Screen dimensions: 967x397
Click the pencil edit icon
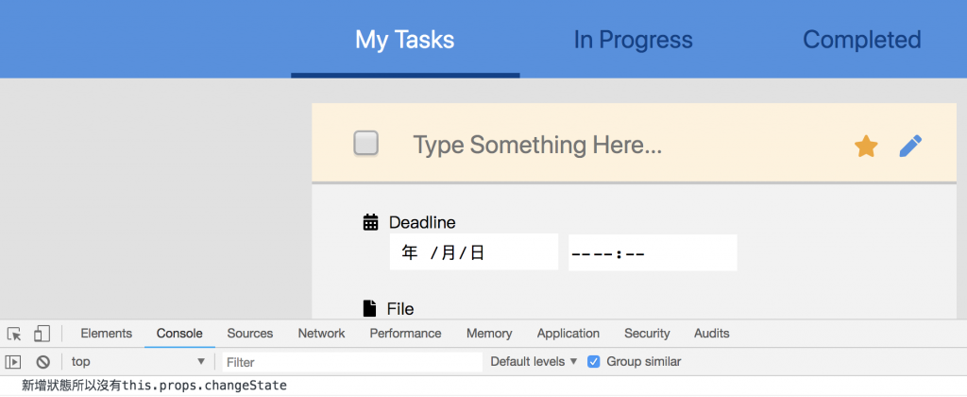910,146
